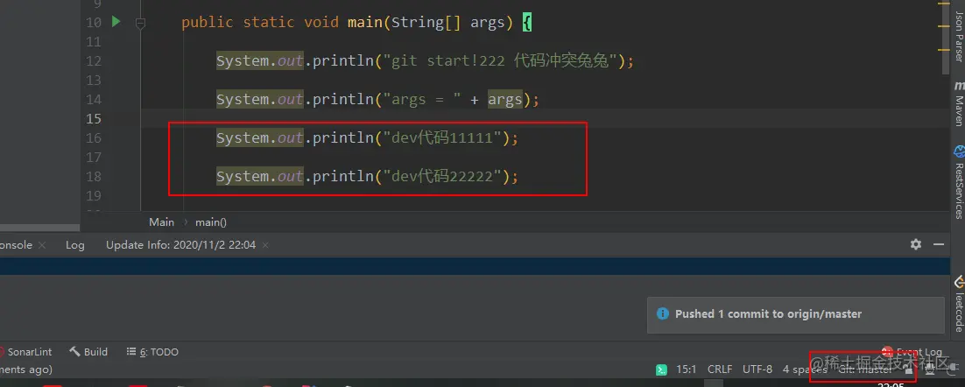Open the RestServices tool window
965x387 pixels.
pos(958,191)
